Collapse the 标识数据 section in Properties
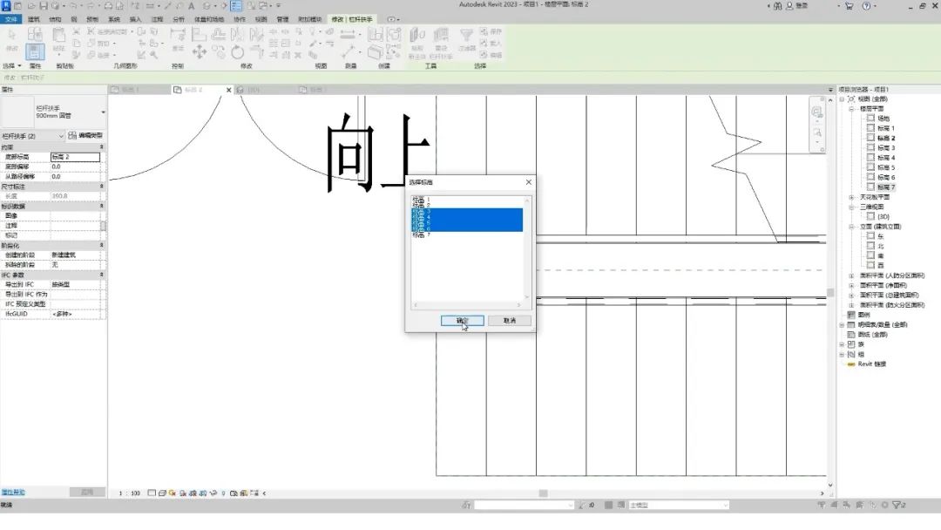The width and height of the screenshot is (941, 530). (101, 206)
